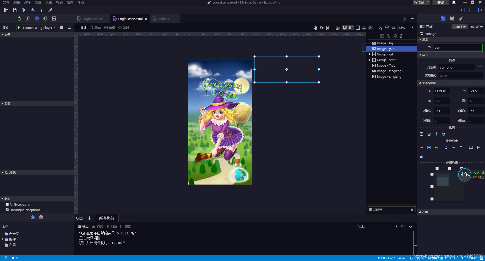Click the zoom in magnifier icon

387,28
